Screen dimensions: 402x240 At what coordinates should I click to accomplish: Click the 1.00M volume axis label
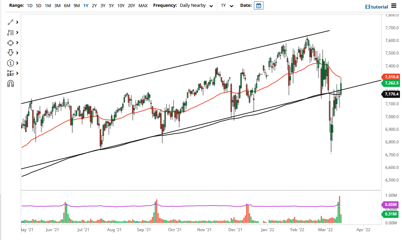391,195
